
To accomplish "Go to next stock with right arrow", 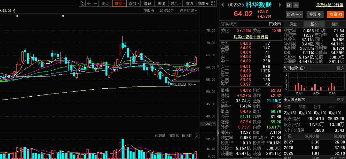I will [280, 5].
